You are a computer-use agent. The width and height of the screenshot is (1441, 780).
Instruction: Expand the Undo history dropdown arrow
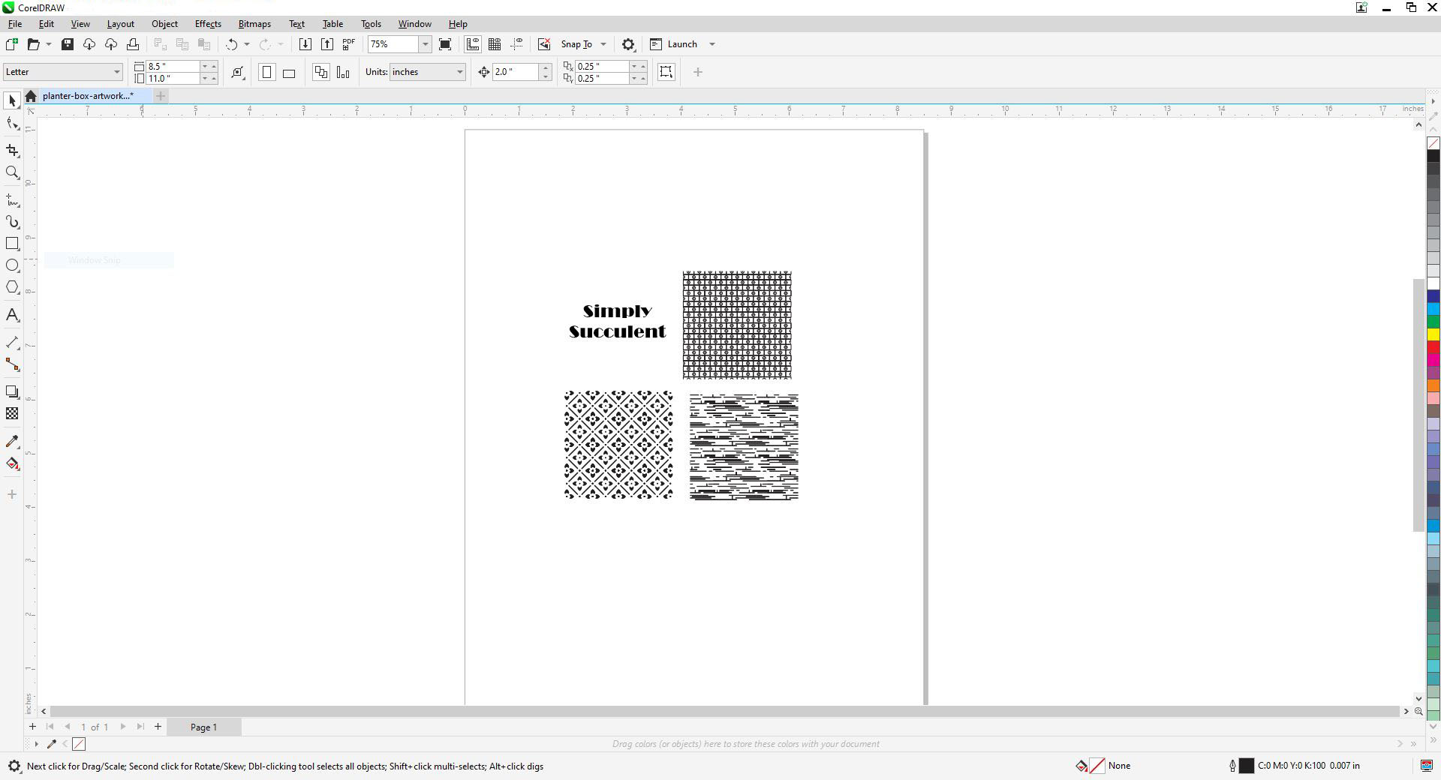(247, 44)
